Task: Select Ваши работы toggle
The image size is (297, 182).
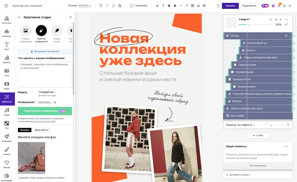Action: point(42,130)
